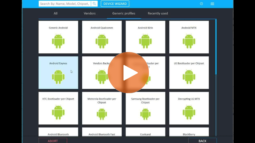This screenshot has width=255, height=143.
Task: Select the Android MTK profile icon
Action: click(189, 41)
